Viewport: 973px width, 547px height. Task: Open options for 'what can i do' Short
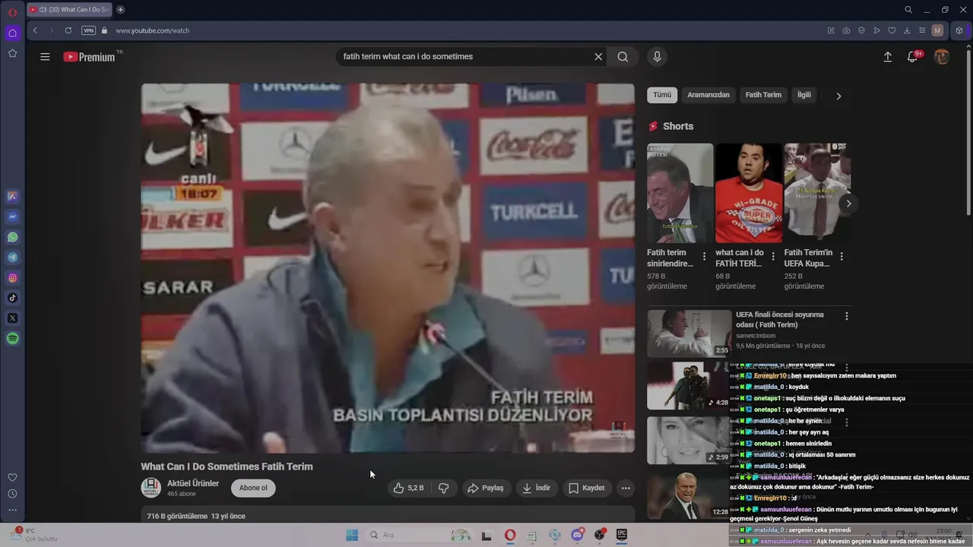click(x=773, y=256)
